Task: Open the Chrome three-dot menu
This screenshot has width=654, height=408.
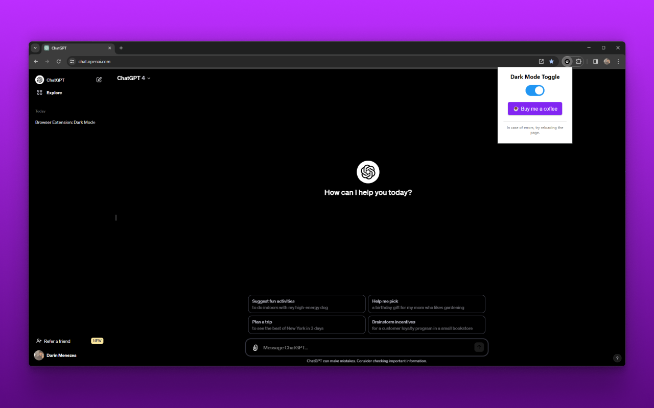Action: pos(618,61)
